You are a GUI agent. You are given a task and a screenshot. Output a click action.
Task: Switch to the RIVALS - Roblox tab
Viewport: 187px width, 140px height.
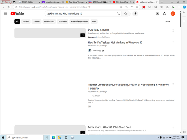(28, 2)
